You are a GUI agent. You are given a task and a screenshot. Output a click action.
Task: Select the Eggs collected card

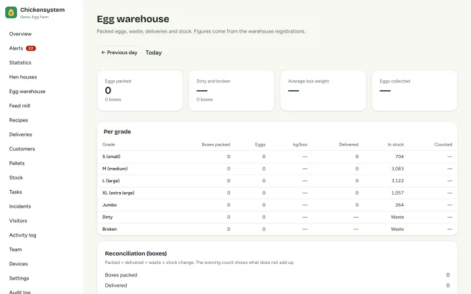click(415, 91)
